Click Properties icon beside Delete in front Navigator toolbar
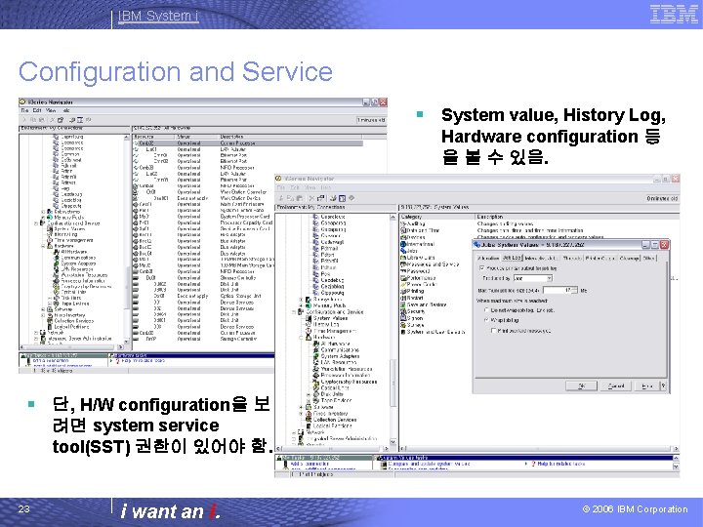 [x=321, y=198]
